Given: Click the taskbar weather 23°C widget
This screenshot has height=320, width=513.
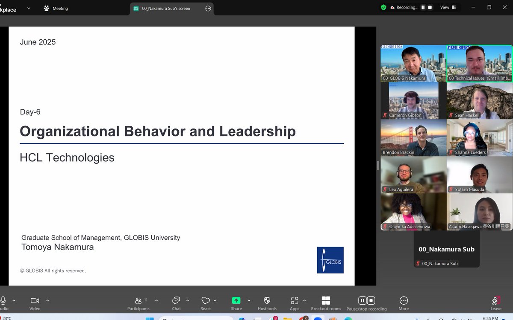Looking at the screenshot, I should coord(6,318).
